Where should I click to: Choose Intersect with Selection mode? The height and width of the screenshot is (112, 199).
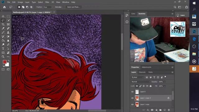(x=31, y=7)
